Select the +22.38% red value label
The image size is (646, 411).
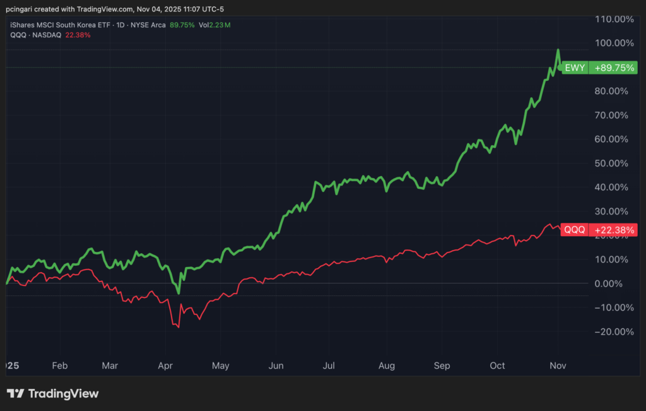pyautogui.click(x=612, y=230)
